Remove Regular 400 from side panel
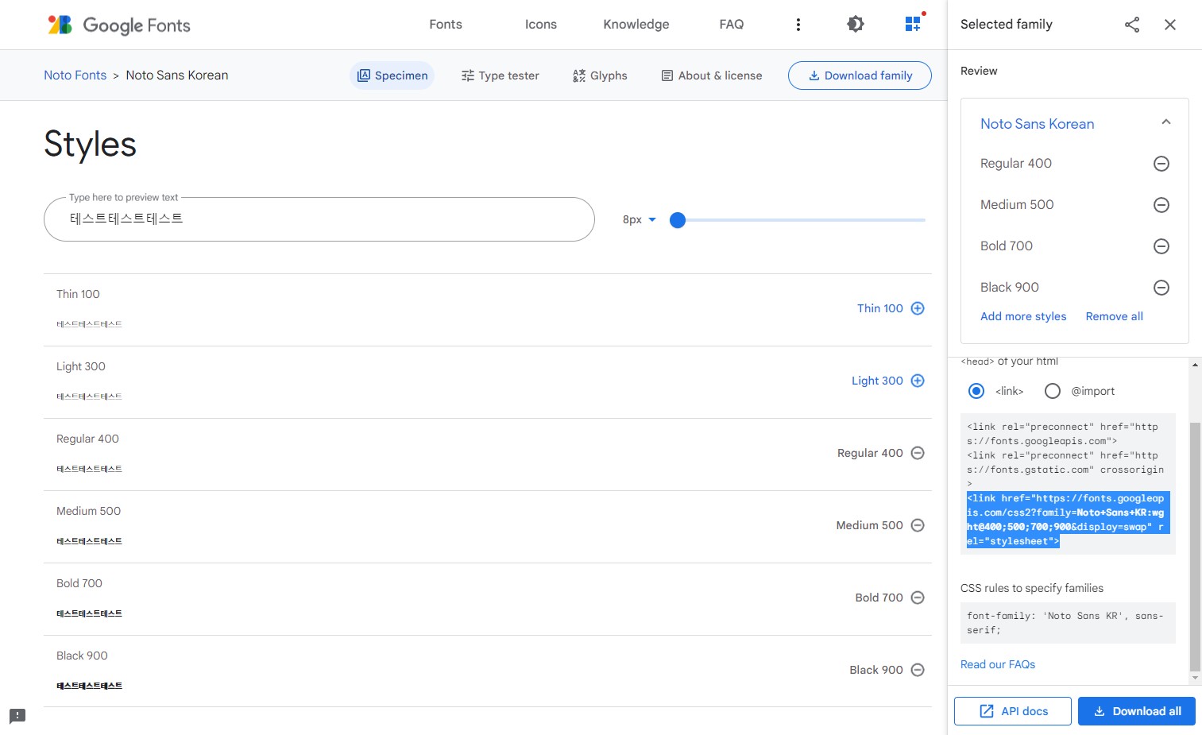The image size is (1202, 735). [x=1161, y=164]
